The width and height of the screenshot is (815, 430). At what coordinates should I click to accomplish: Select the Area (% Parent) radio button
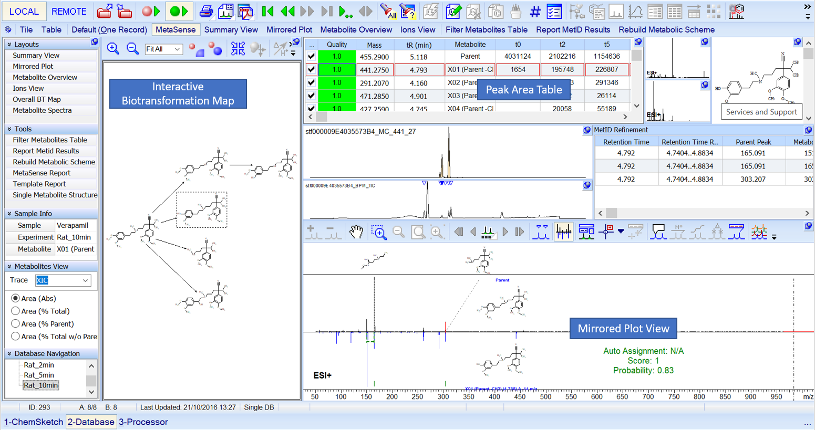tap(16, 323)
